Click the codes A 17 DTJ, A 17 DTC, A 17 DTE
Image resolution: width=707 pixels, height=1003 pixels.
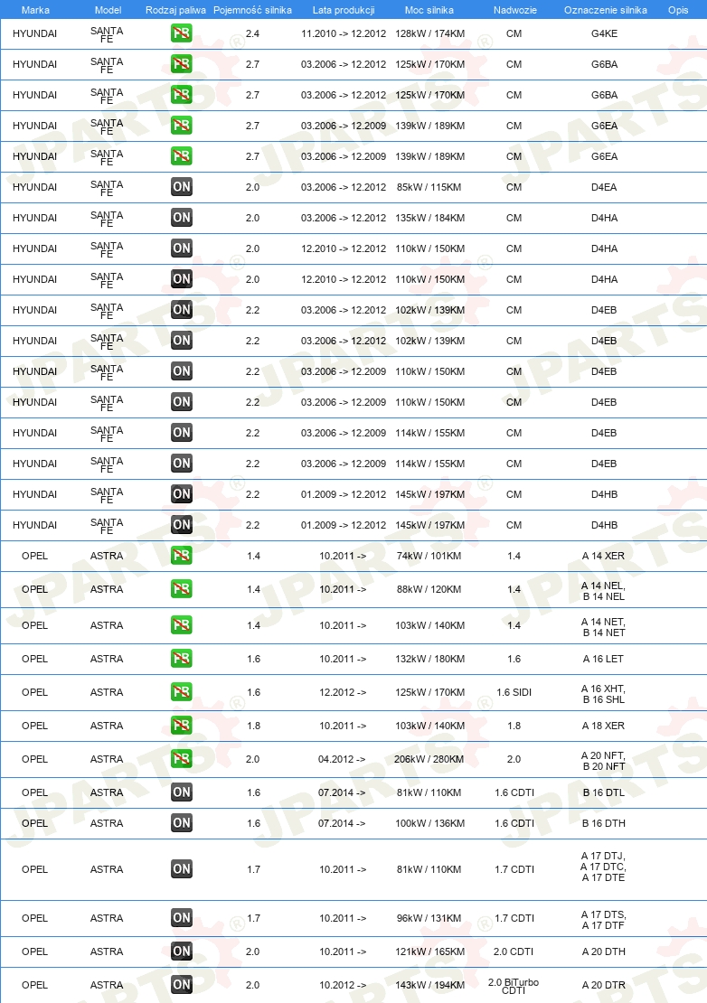pyautogui.click(x=603, y=867)
